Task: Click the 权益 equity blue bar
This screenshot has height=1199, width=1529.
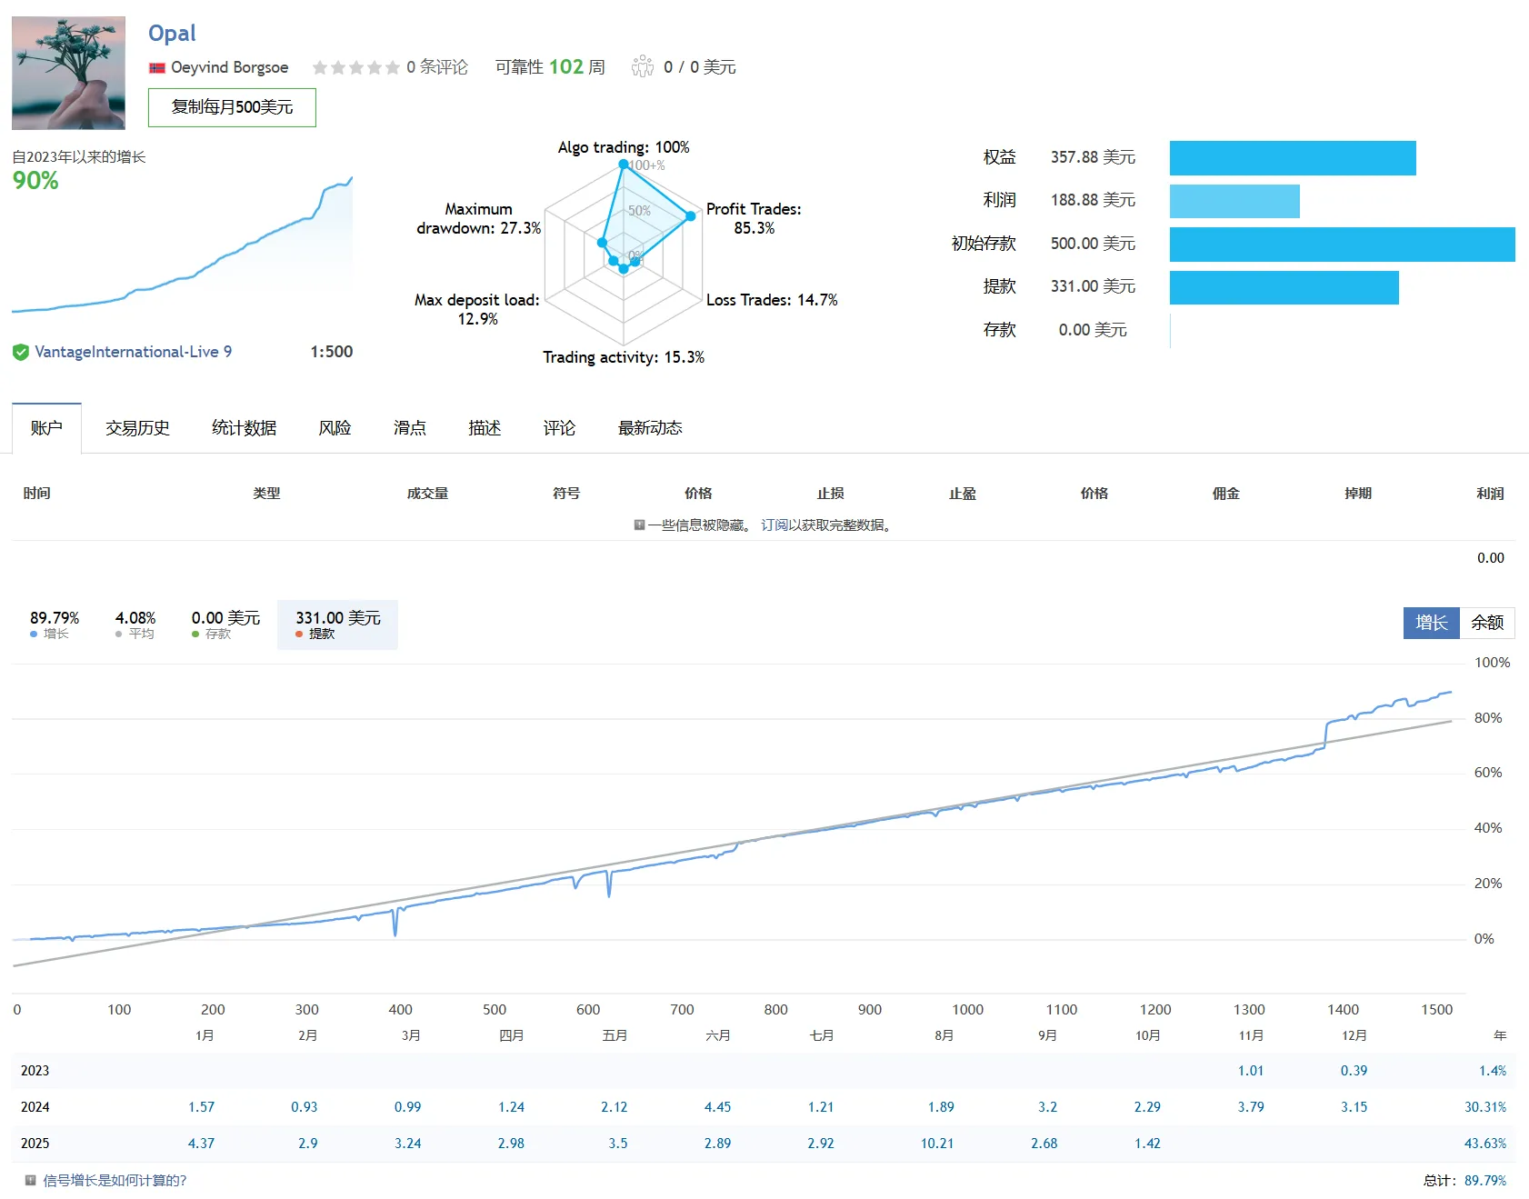Action: coord(1292,158)
